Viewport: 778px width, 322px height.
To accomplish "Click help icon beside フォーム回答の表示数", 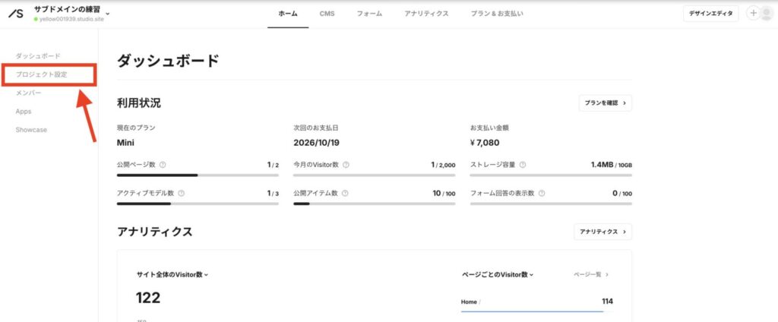I will (541, 193).
